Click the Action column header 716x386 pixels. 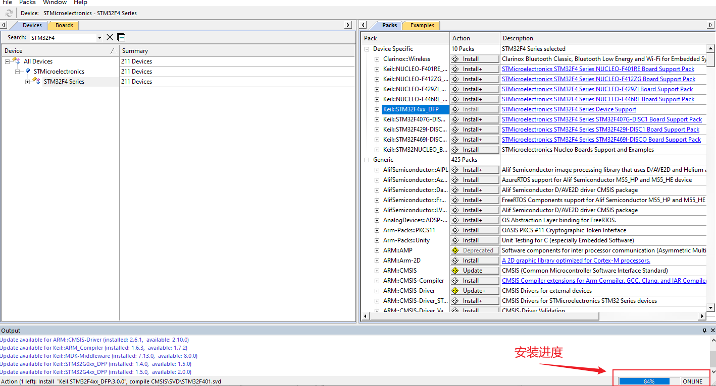[475, 38]
